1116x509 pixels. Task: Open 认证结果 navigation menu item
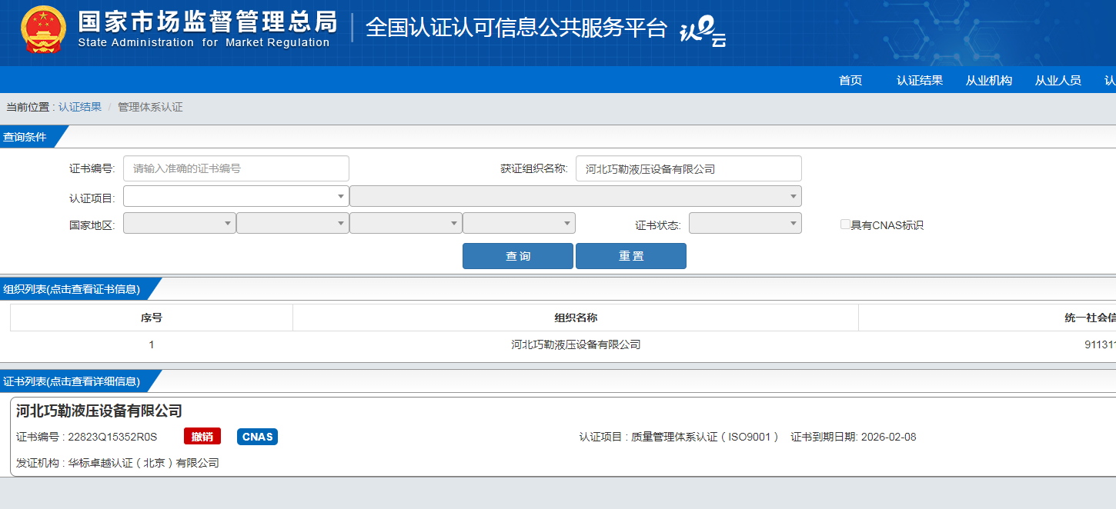[x=920, y=80]
